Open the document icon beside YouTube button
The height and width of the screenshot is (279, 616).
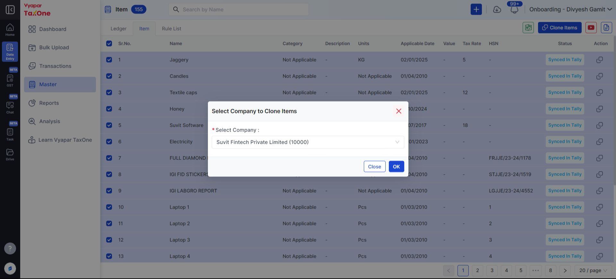pos(606,28)
